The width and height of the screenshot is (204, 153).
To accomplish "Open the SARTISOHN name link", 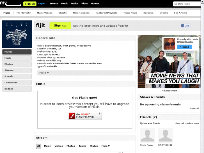I will tap(165, 145).
